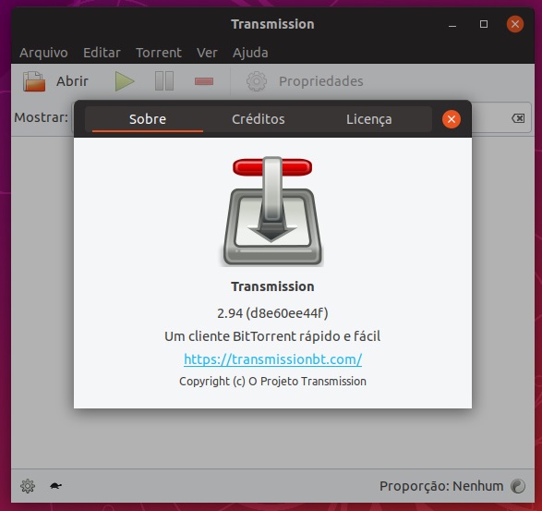Open the Ajuda menu
The width and height of the screenshot is (542, 511).
click(x=250, y=53)
